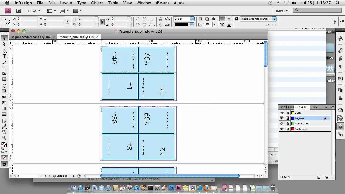Unlock the Calibracao layer
Screen dimensions: 345x194
coord(288,129)
